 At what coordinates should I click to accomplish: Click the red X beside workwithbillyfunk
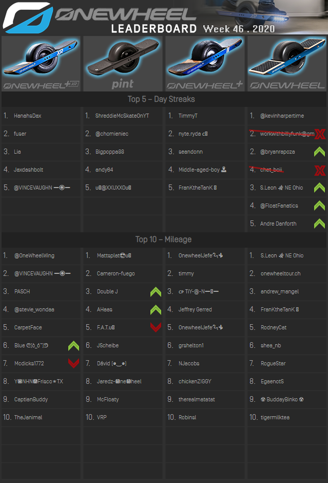click(x=319, y=134)
